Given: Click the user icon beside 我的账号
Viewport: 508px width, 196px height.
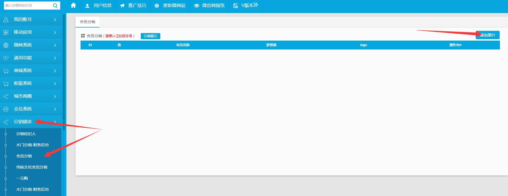Looking at the screenshot, I should [6, 19].
